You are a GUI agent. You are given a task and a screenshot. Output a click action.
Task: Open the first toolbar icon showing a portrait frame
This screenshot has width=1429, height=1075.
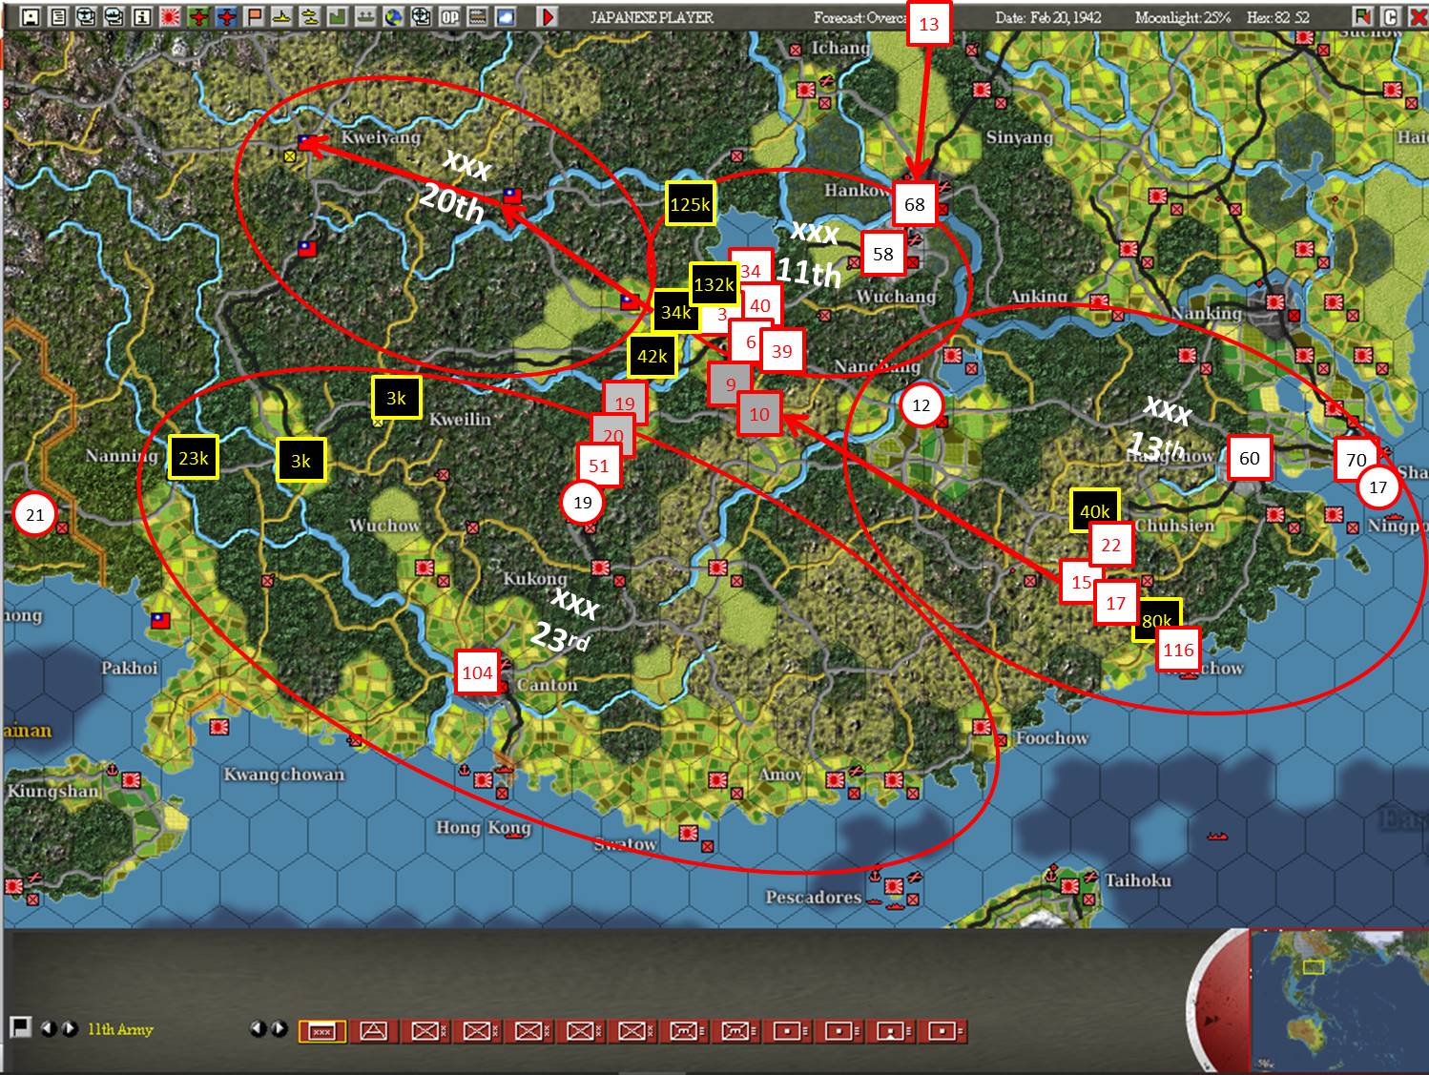31,17
